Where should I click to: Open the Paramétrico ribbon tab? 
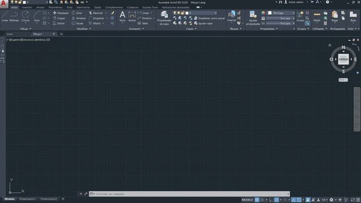coord(55,7)
